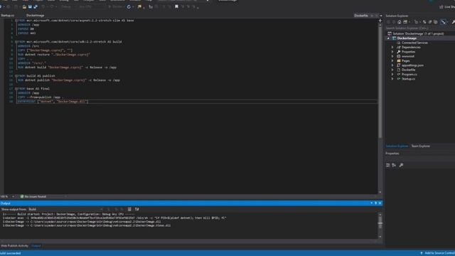455x256 pixels.
Task: Click the editor split-window handle icon
Action: (380, 21)
